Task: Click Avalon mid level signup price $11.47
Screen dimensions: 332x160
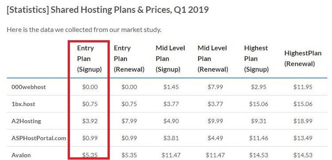Action: [x=171, y=155]
